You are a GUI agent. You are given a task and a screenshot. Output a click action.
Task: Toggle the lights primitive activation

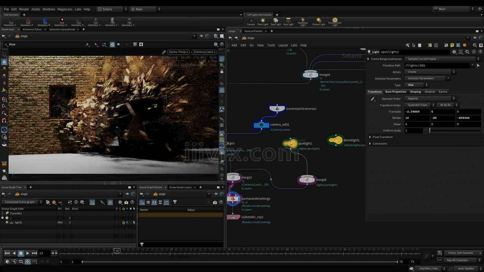[123, 223]
